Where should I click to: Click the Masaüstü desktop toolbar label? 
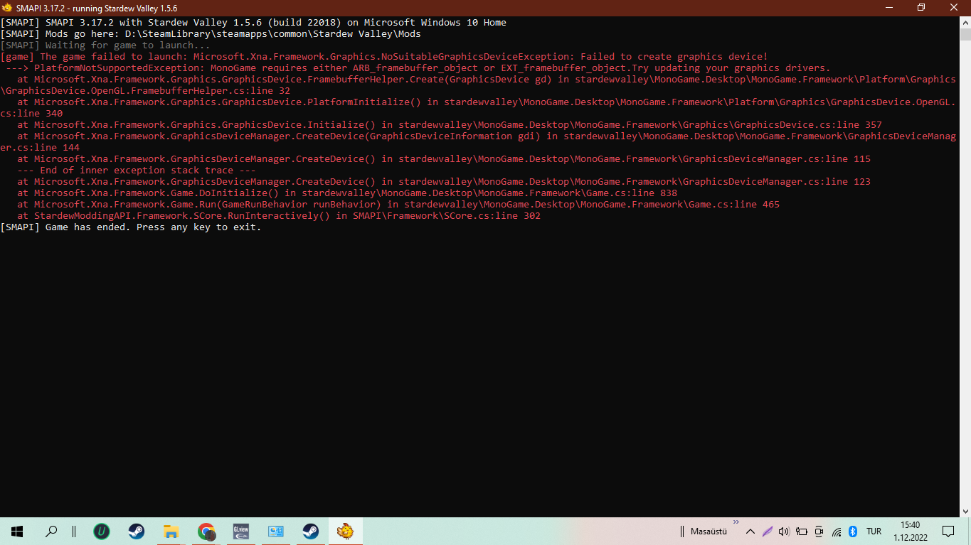(x=709, y=531)
